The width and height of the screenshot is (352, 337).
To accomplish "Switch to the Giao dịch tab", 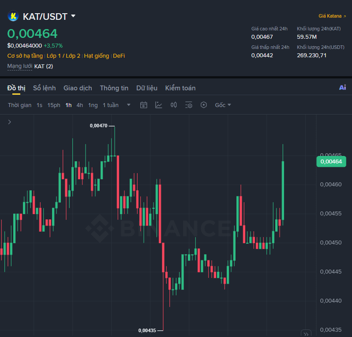I will click(x=78, y=88).
